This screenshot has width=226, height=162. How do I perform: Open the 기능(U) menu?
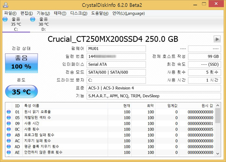coord(43,13)
